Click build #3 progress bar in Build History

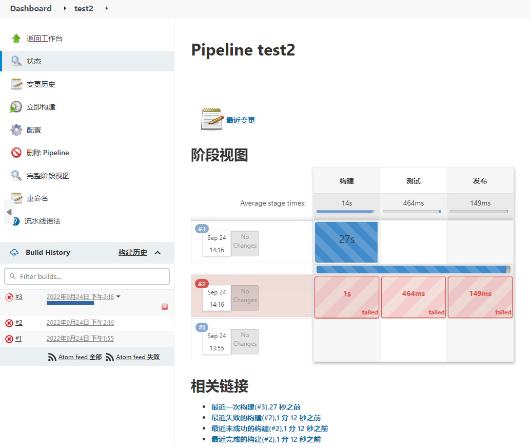point(70,304)
